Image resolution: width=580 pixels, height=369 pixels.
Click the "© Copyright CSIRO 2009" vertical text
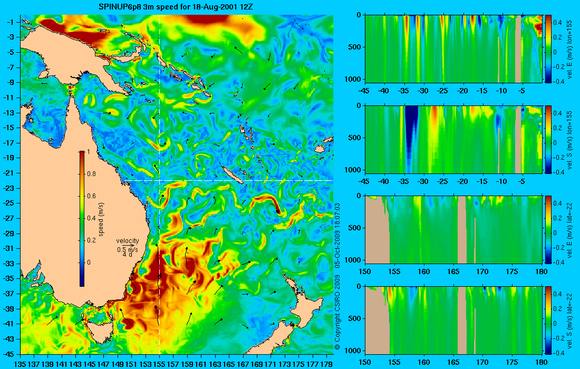[x=337, y=313]
